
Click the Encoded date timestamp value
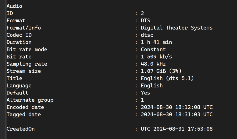(176, 107)
